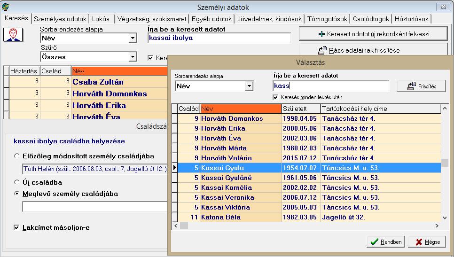Select Kassai Gyuláné row
This screenshot has width=454, height=257.
309,178
